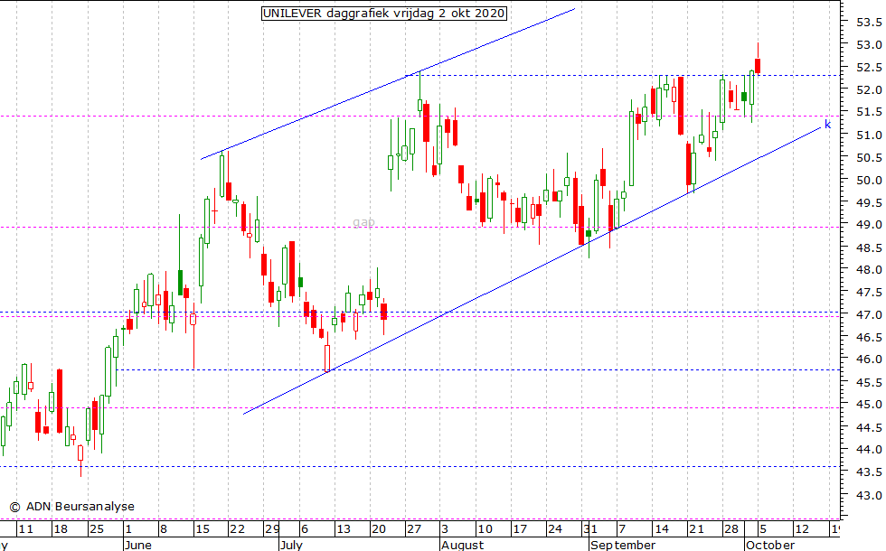Image resolution: width=886 pixels, height=551 pixels.
Task: Click the 53.5 price axis label
Action: (x=869, y=22)
